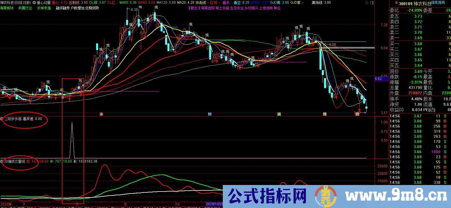Click the red R icon before 300189
Screen dimensions: 451x208
[396, 3]
